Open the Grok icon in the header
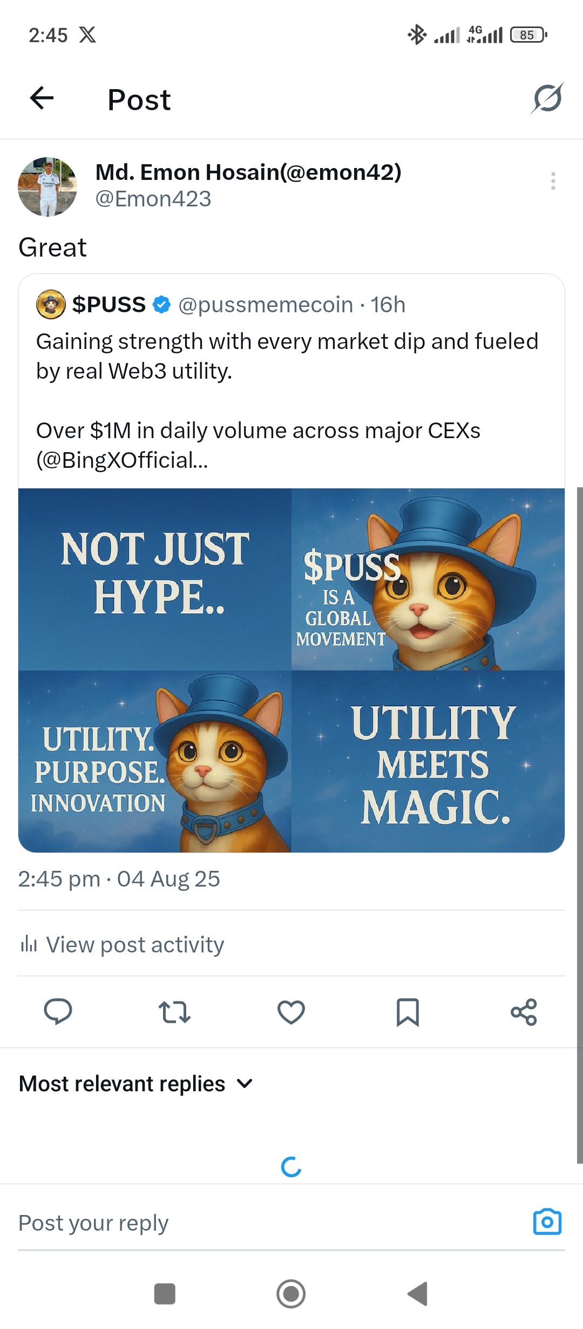This screenshot has width=583, height=1329. [x=547, y=98]
